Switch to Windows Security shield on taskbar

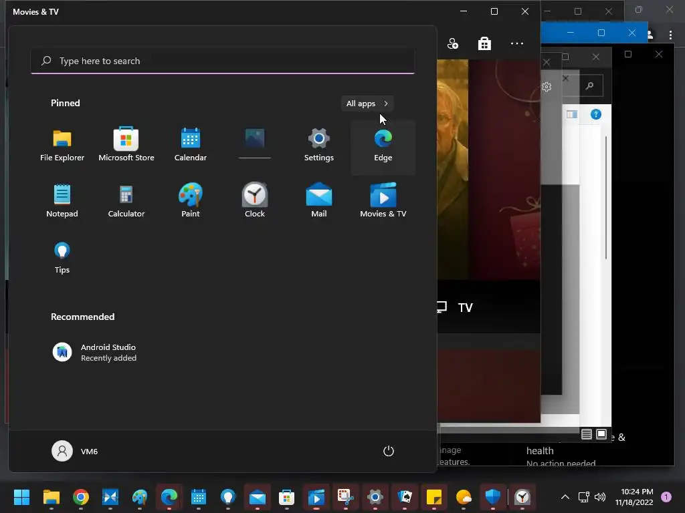click(493, 497)
